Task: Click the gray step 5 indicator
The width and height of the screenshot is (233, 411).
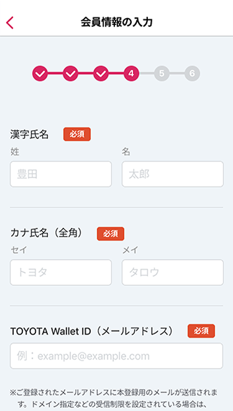Action: pos(162,73)
